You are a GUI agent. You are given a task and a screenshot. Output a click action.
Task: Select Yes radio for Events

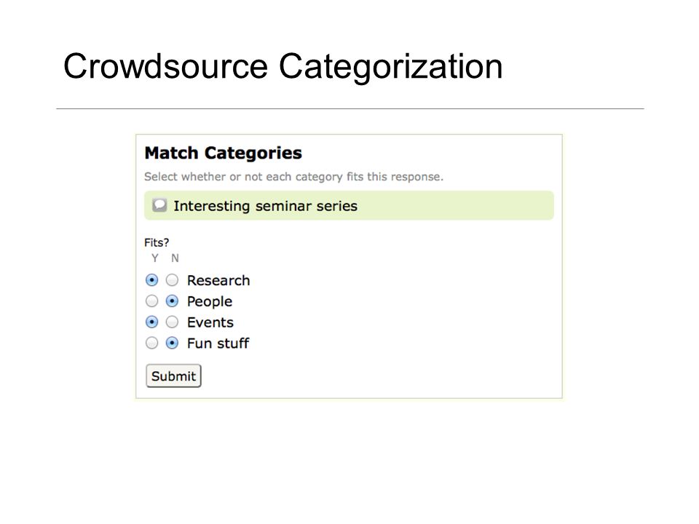(152, 322)
